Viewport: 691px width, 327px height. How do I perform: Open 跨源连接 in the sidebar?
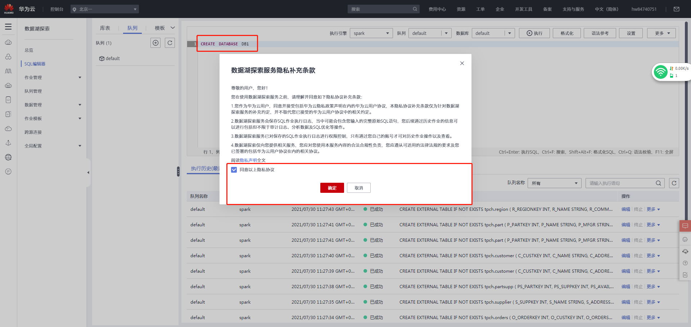(33, 132)
